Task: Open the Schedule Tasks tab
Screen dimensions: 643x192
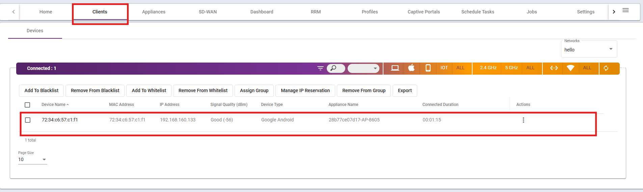Action: tap(478, 12)
